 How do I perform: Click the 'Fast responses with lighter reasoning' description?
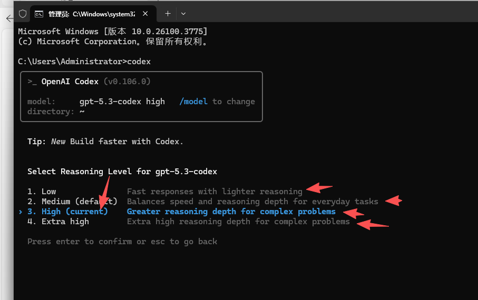(x=214, y=192)
